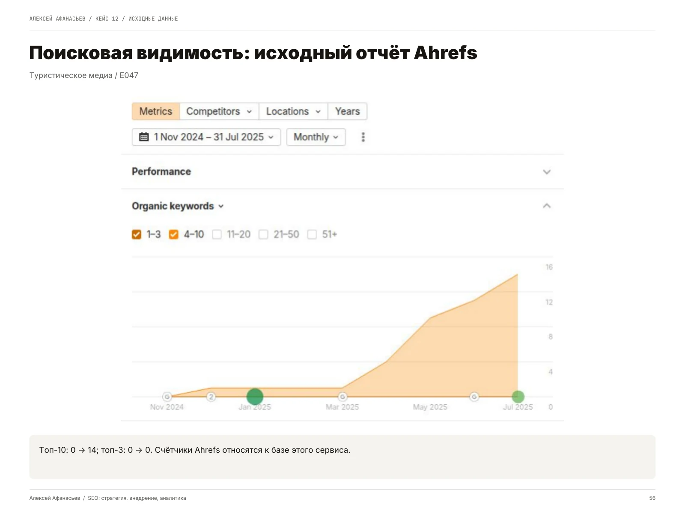The height and width of the screenshot is (514, 685).
Task: Open the Monthly interval dropdown
Action: (x=316, y=137)
